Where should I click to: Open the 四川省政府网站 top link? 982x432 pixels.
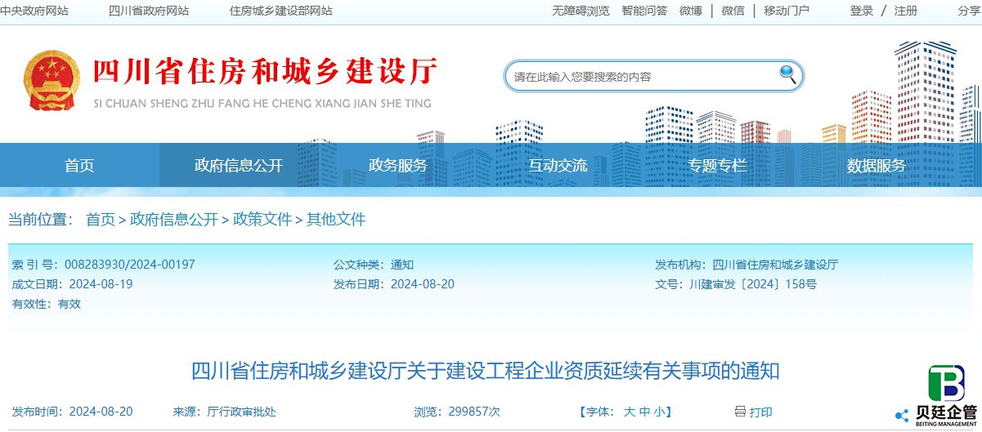click(x=149, y=11)
